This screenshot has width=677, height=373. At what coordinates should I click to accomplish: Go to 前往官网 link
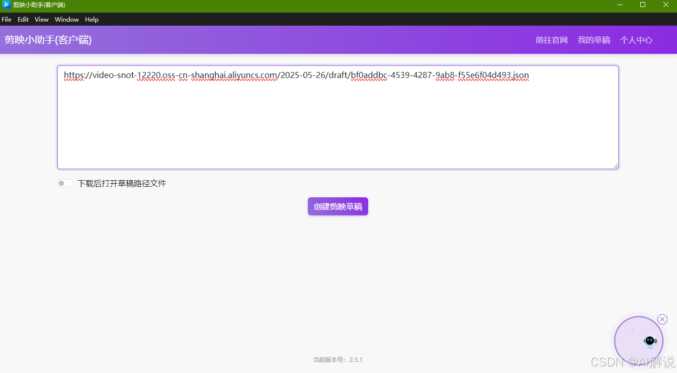(x=552, y=40)
